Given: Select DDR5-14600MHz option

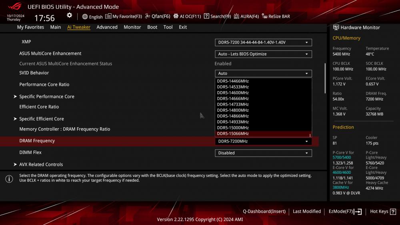Looking at the screenshot, I should 263,93.
